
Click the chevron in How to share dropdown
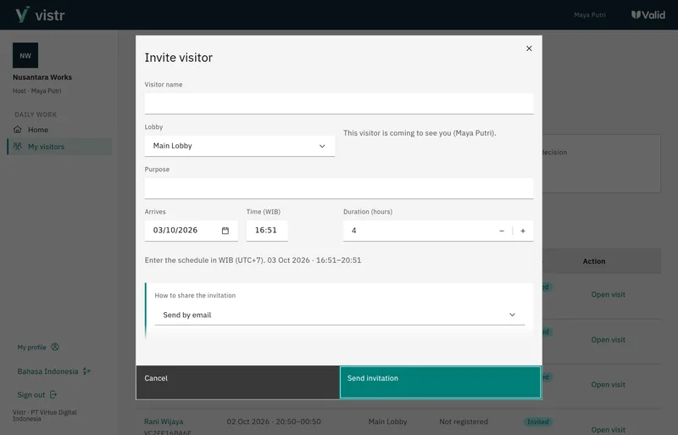pos(513,315)
